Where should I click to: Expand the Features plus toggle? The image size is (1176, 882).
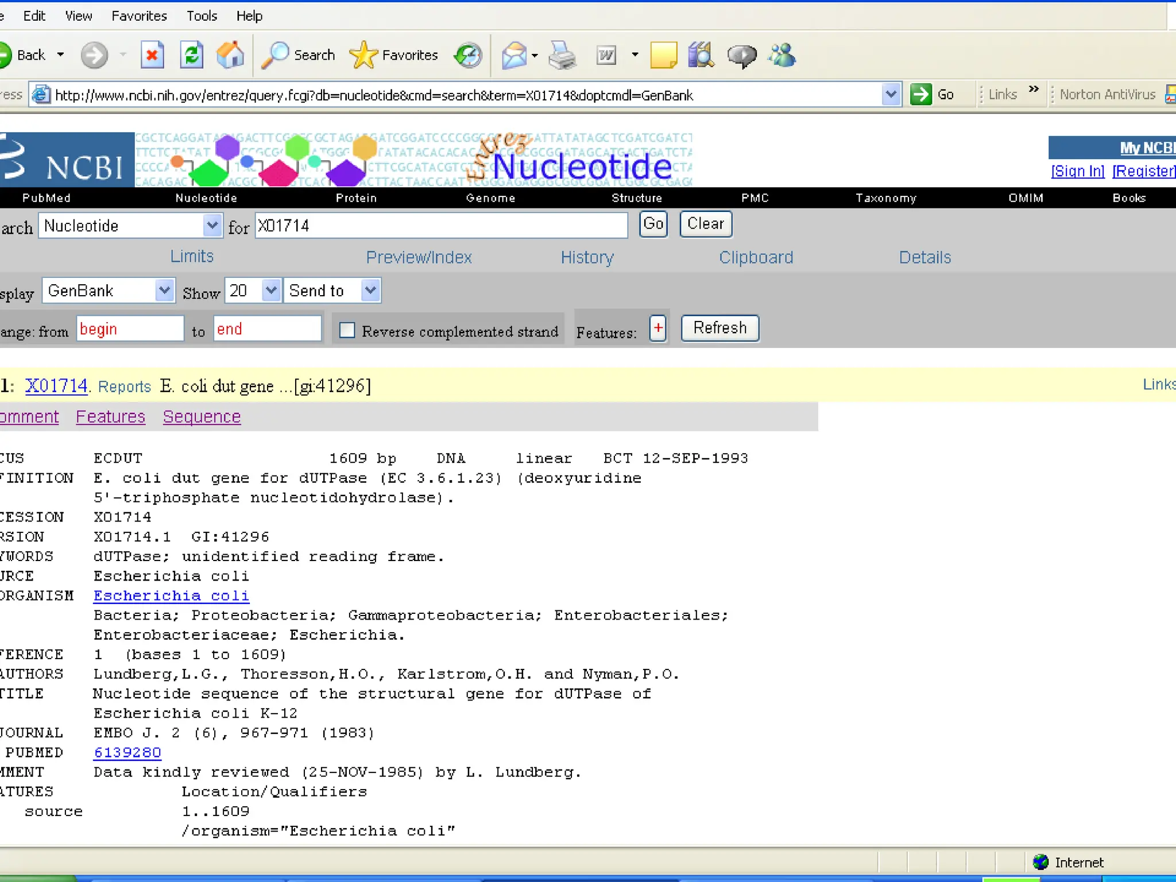[658, 329]
